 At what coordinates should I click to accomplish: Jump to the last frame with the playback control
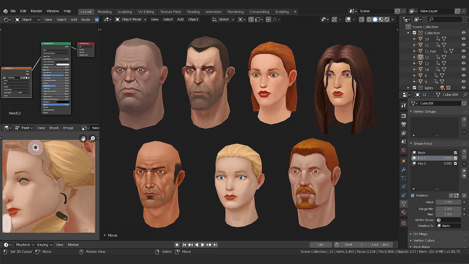[215, 245]
